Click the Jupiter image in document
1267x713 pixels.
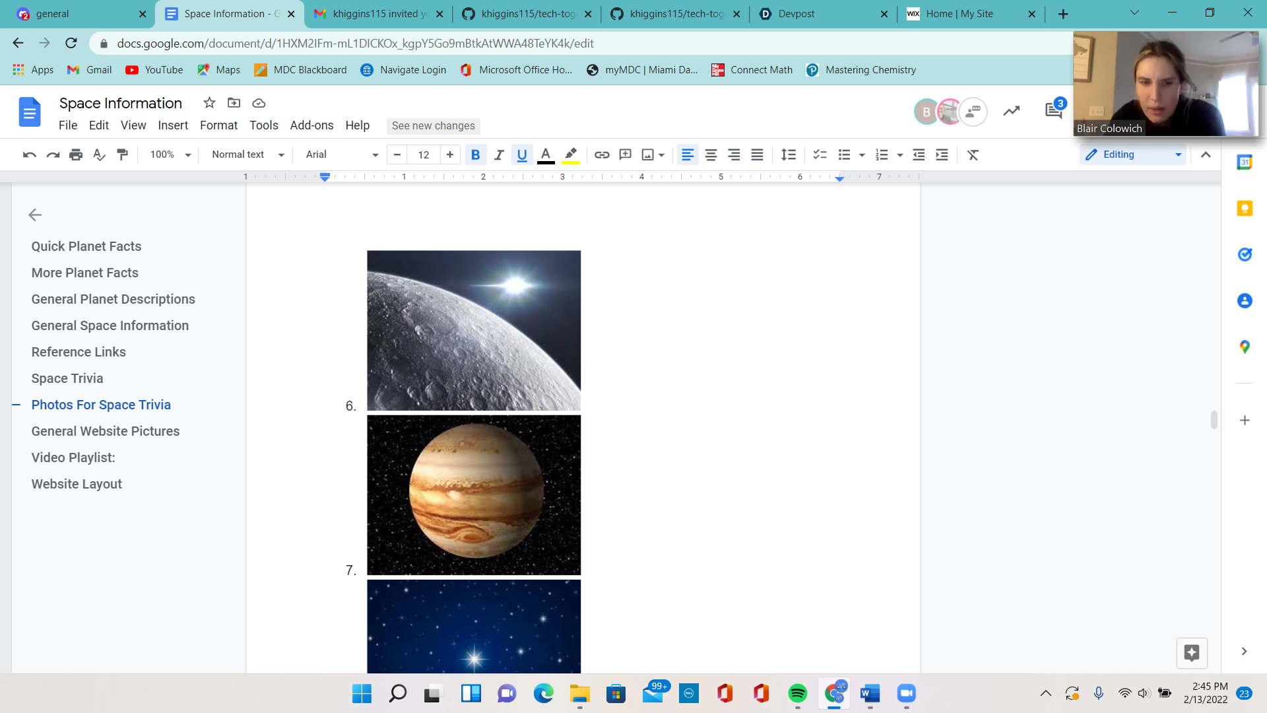pos(474,495)
